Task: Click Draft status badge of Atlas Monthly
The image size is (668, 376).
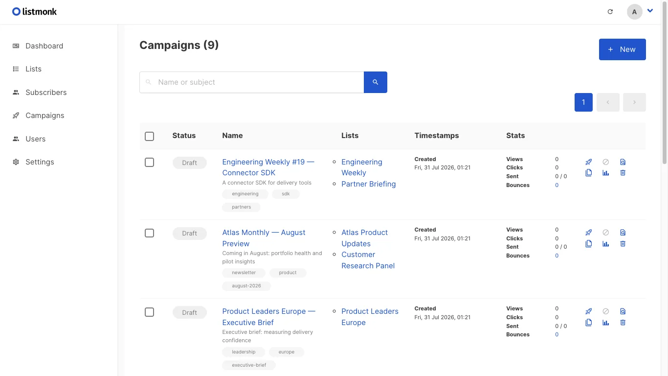Action: point(190,234)
